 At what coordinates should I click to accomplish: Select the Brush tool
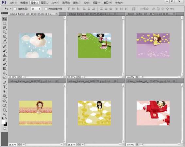coord(5,51)
